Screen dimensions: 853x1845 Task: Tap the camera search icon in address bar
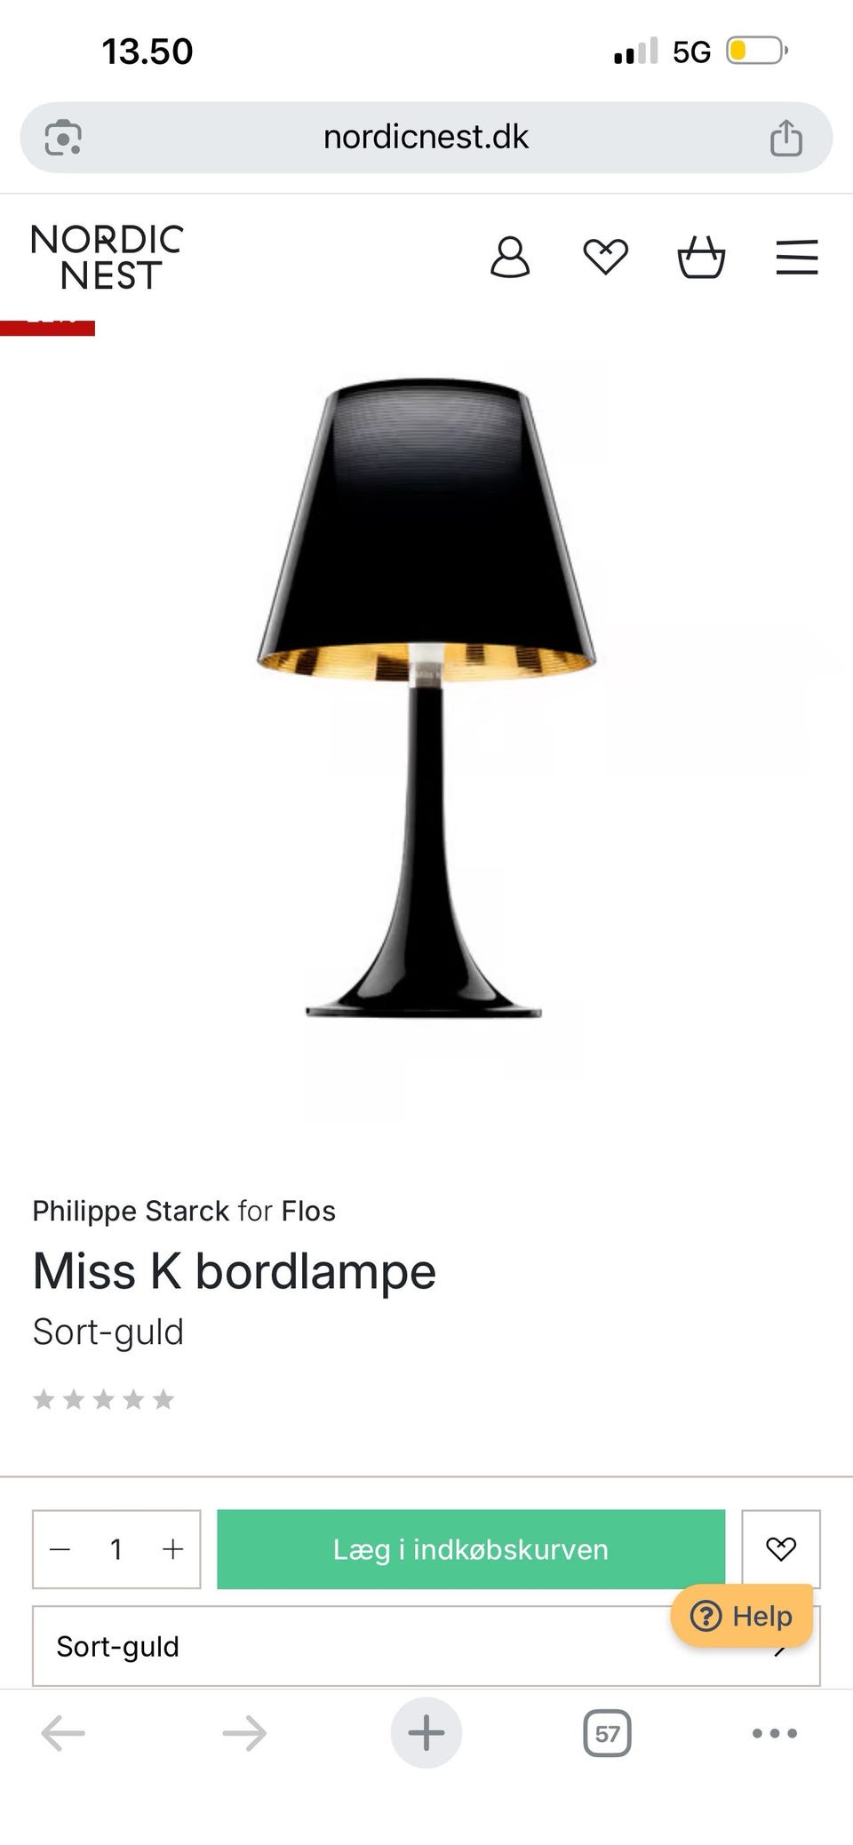63,138
